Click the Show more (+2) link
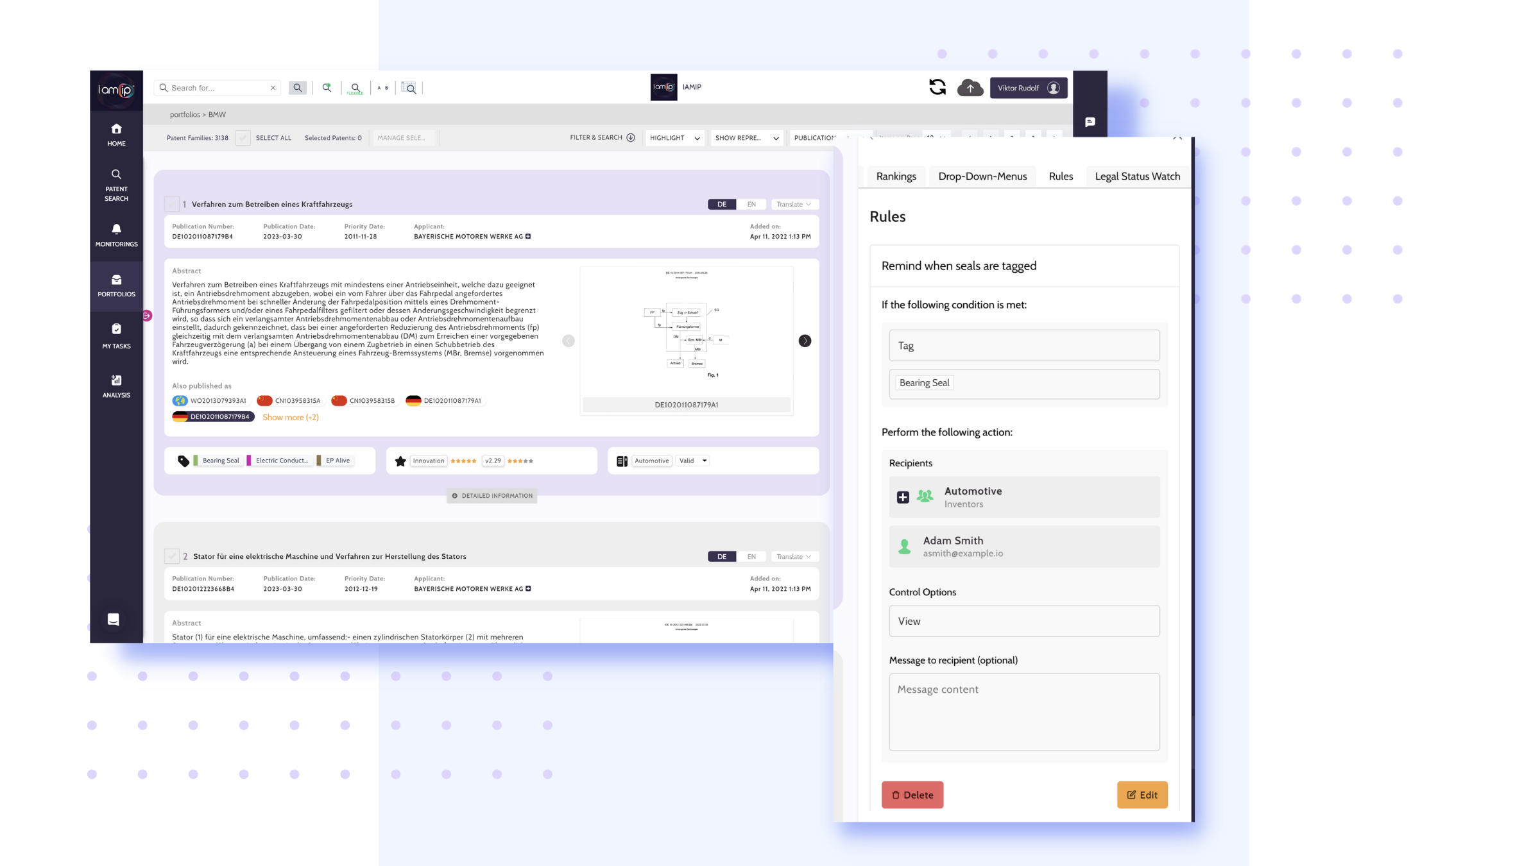Image resolution: width=1540 pixels, height=866 pixels. pos(291,417)
